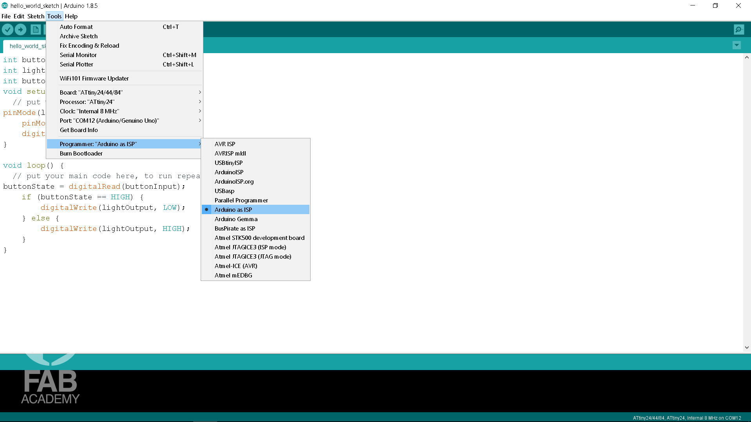Screen dimensions: 751x422
Task: Select ArduinoISP.org programmer
Action: (255, 182)
